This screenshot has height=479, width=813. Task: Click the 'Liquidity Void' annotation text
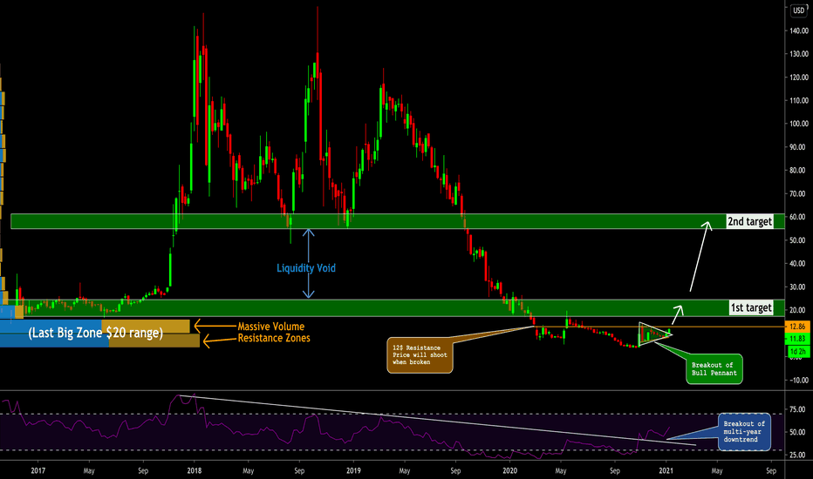tap(306, 267)
